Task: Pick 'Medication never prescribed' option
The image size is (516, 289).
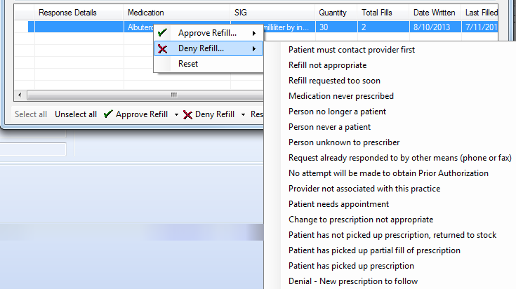Action: point(341,96)
